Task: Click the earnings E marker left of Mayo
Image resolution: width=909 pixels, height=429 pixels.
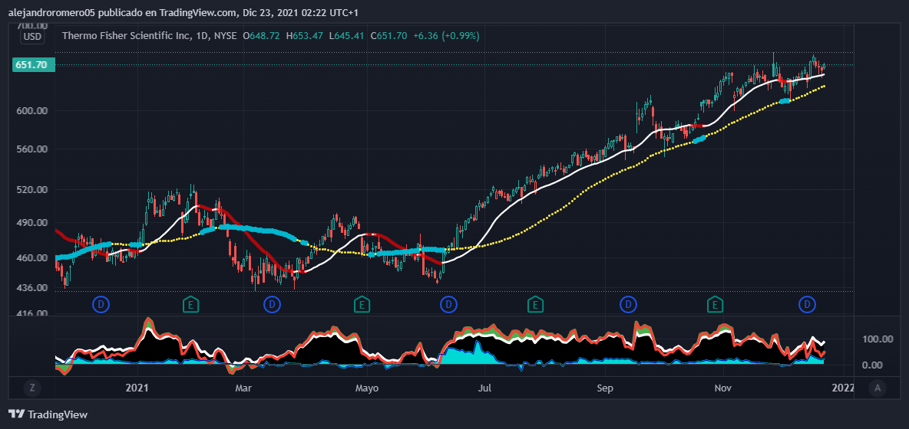Action: [x=362, y=303]
